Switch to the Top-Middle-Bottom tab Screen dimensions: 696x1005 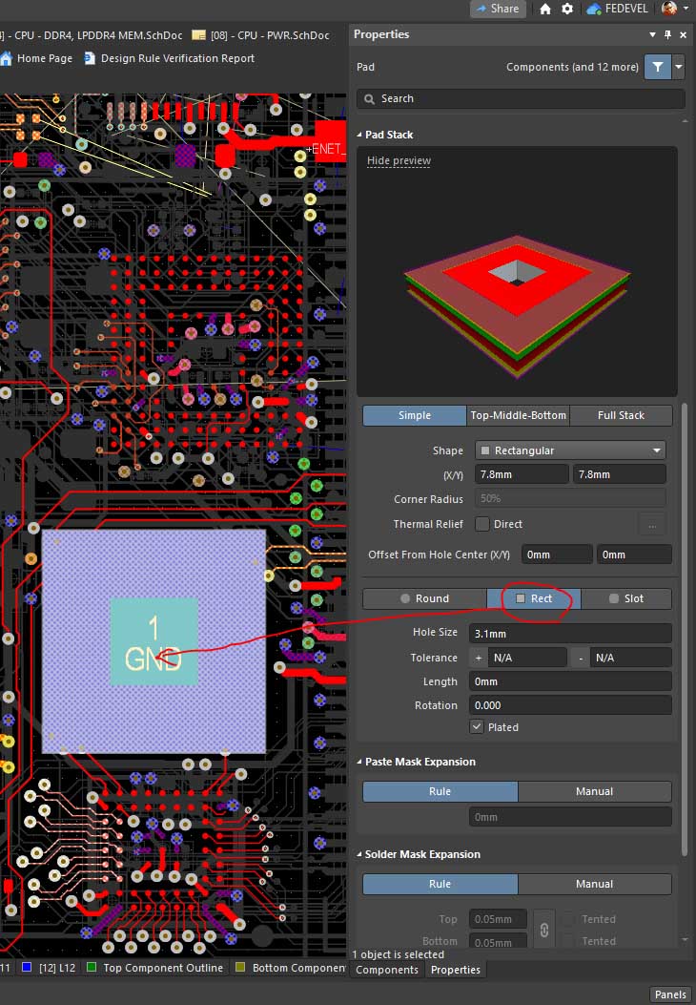tap(518, 415)
